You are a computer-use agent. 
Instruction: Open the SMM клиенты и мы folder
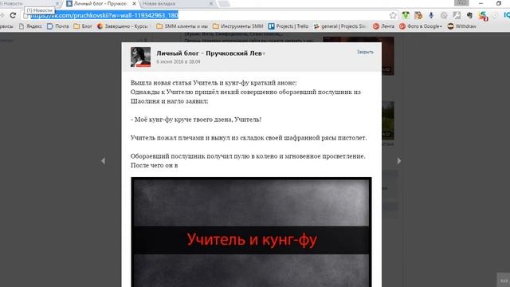(x=182, y=26)
